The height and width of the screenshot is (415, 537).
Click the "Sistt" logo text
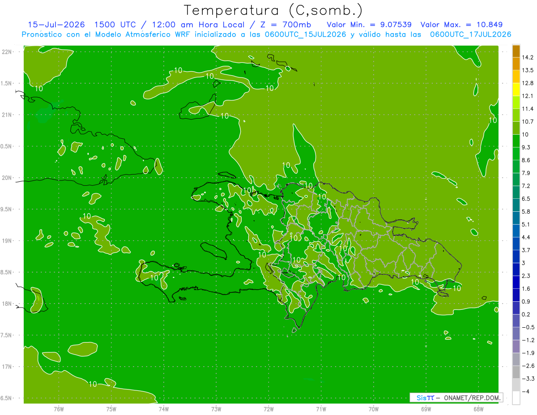425,398
